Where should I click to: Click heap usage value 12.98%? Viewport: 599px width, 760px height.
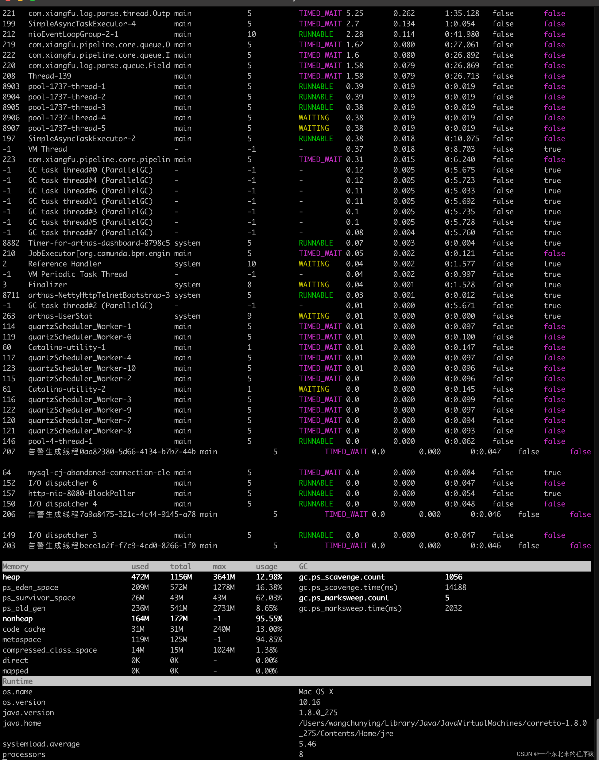(x=269, y=577)
